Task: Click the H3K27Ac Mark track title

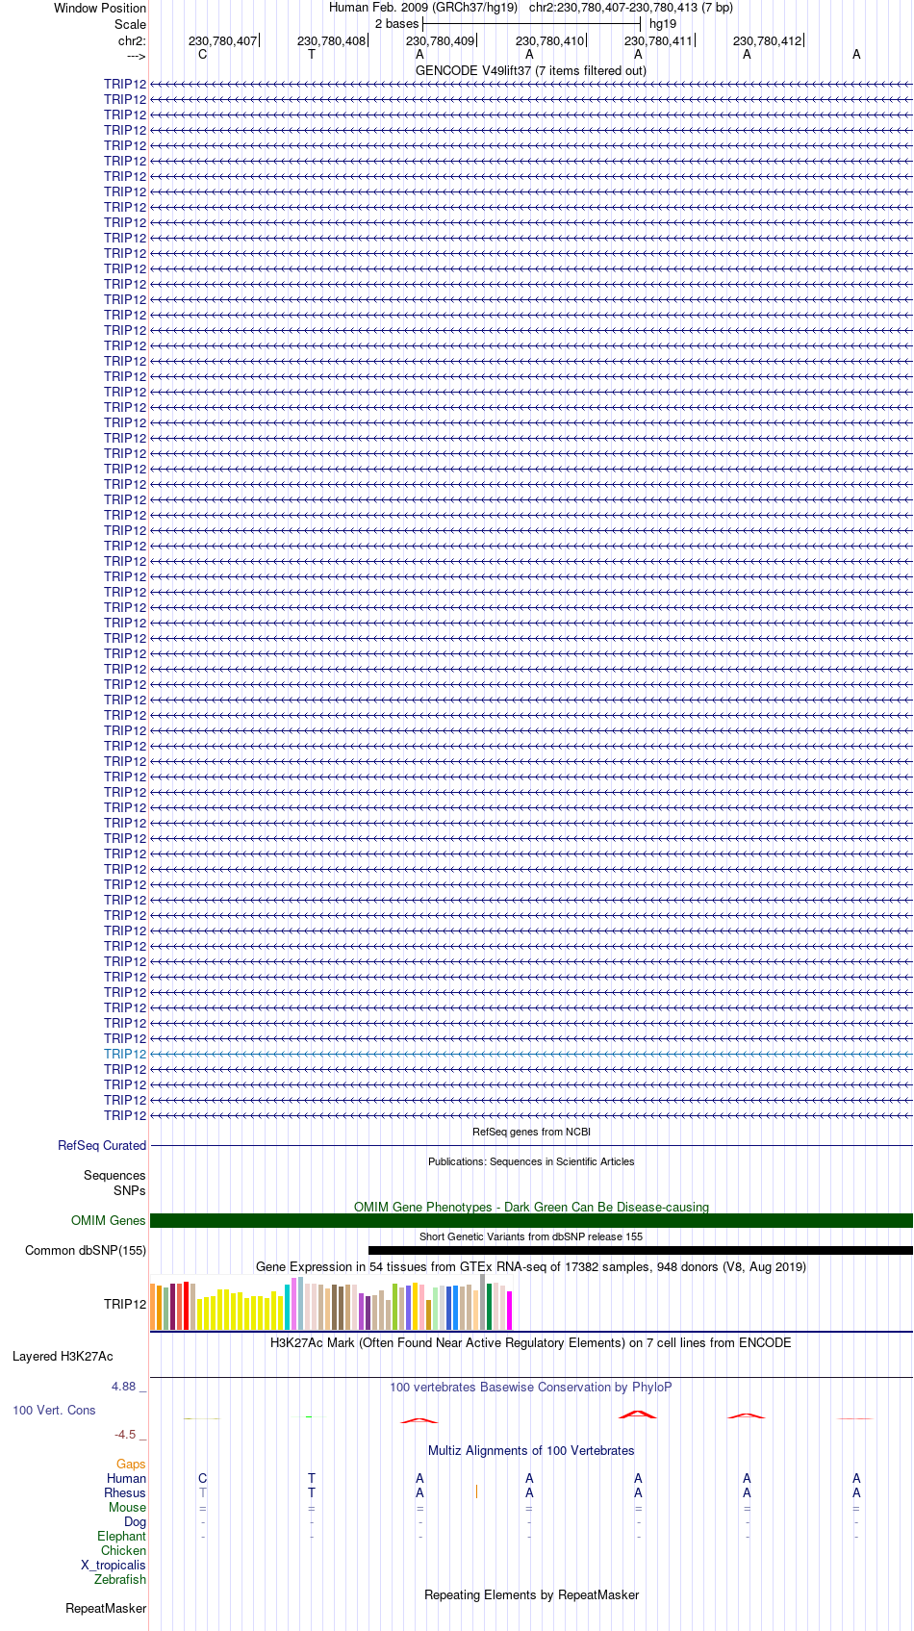Action: (x=531, y=1342)
